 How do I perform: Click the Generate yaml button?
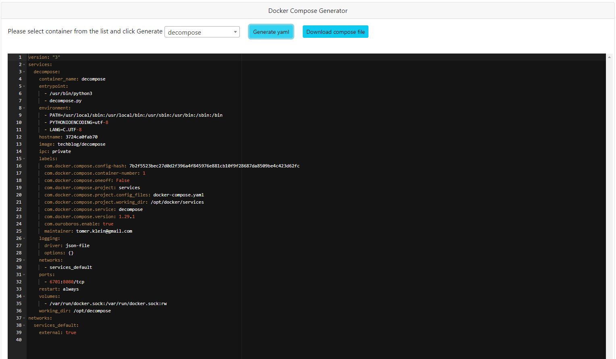click(x=271, y=31)
